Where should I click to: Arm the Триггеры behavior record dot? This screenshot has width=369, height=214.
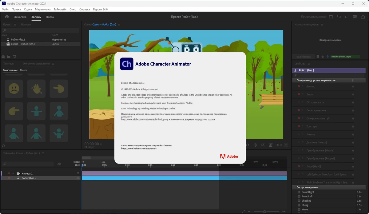pyautogui.click(x=299, y=126)
